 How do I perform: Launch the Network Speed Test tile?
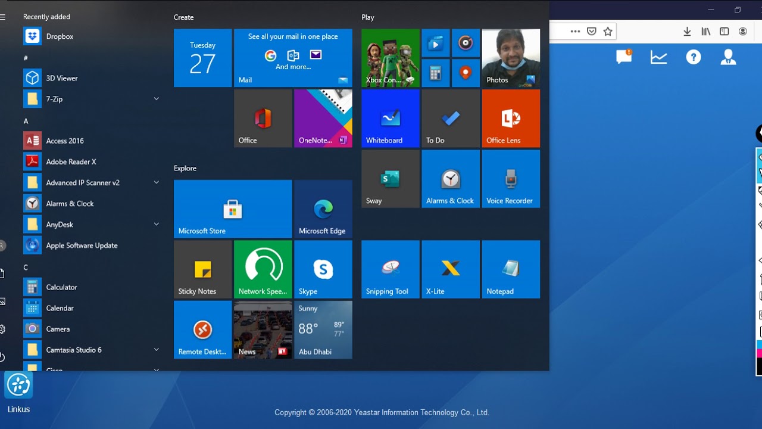[x=263, y=269]
